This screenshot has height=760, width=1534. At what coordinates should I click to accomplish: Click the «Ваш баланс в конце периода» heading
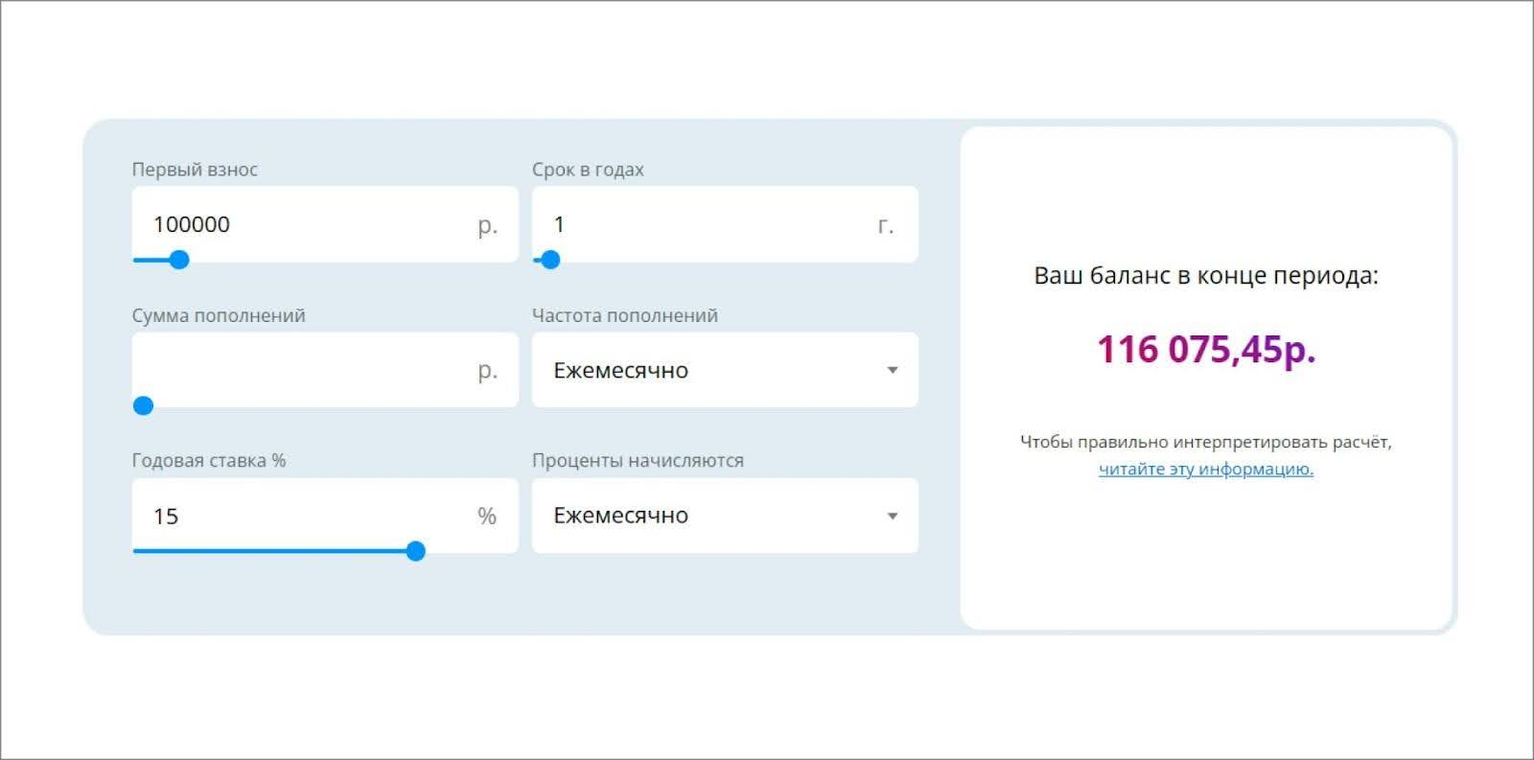tap(1206, 278)
